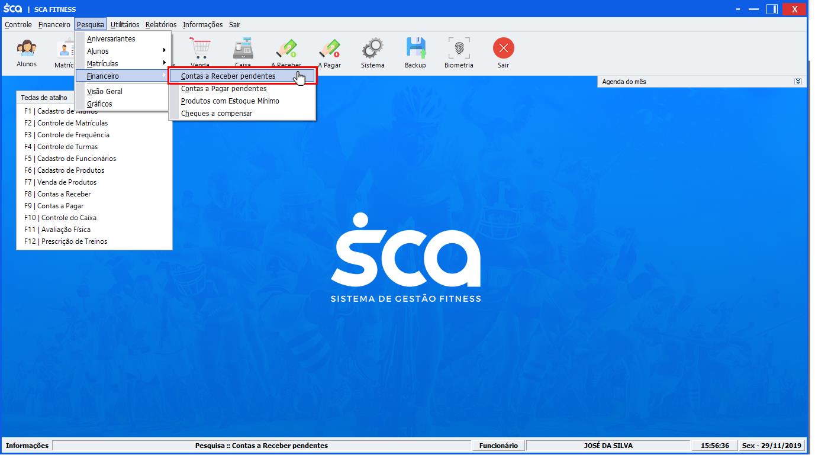Expand the Alunos submenu
The width and height of the screenshot is (815, 458).
point(123,51)
